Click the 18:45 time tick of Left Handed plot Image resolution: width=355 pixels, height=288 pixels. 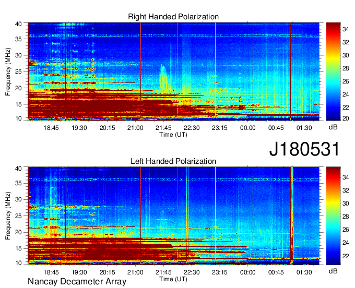[x=51, y=272]
